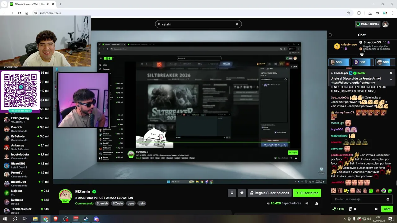The width and height of the screenshot is (397, 223).
Task: Open the first 500 KICKs gift card
Action: (339, 62)
